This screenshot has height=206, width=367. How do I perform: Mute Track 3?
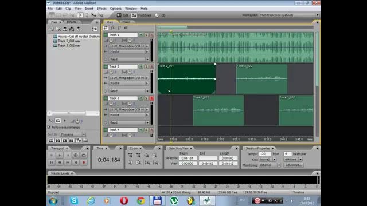point(141,98)
